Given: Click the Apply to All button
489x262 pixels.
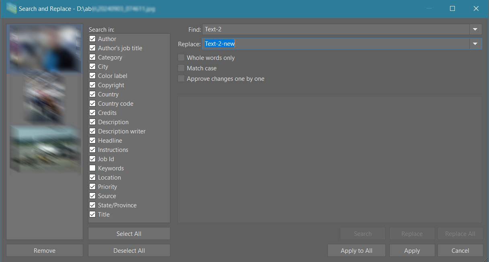Looking at the screenshot, I should tap(356, 250).
